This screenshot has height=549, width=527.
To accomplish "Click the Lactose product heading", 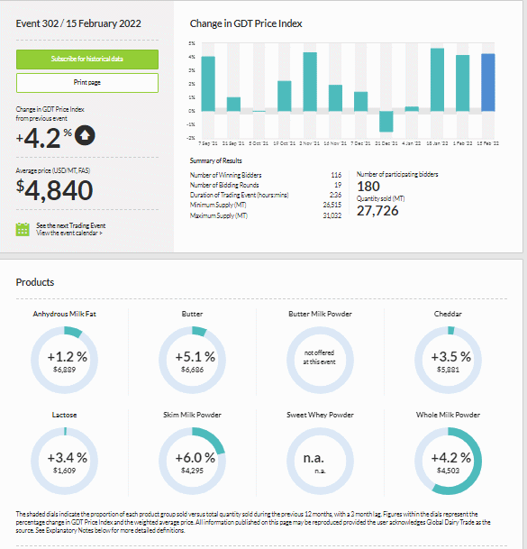I will point(64,415).
